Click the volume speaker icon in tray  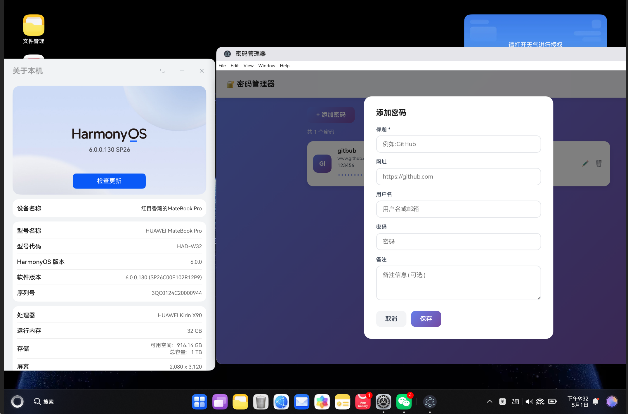pos(529,401)
